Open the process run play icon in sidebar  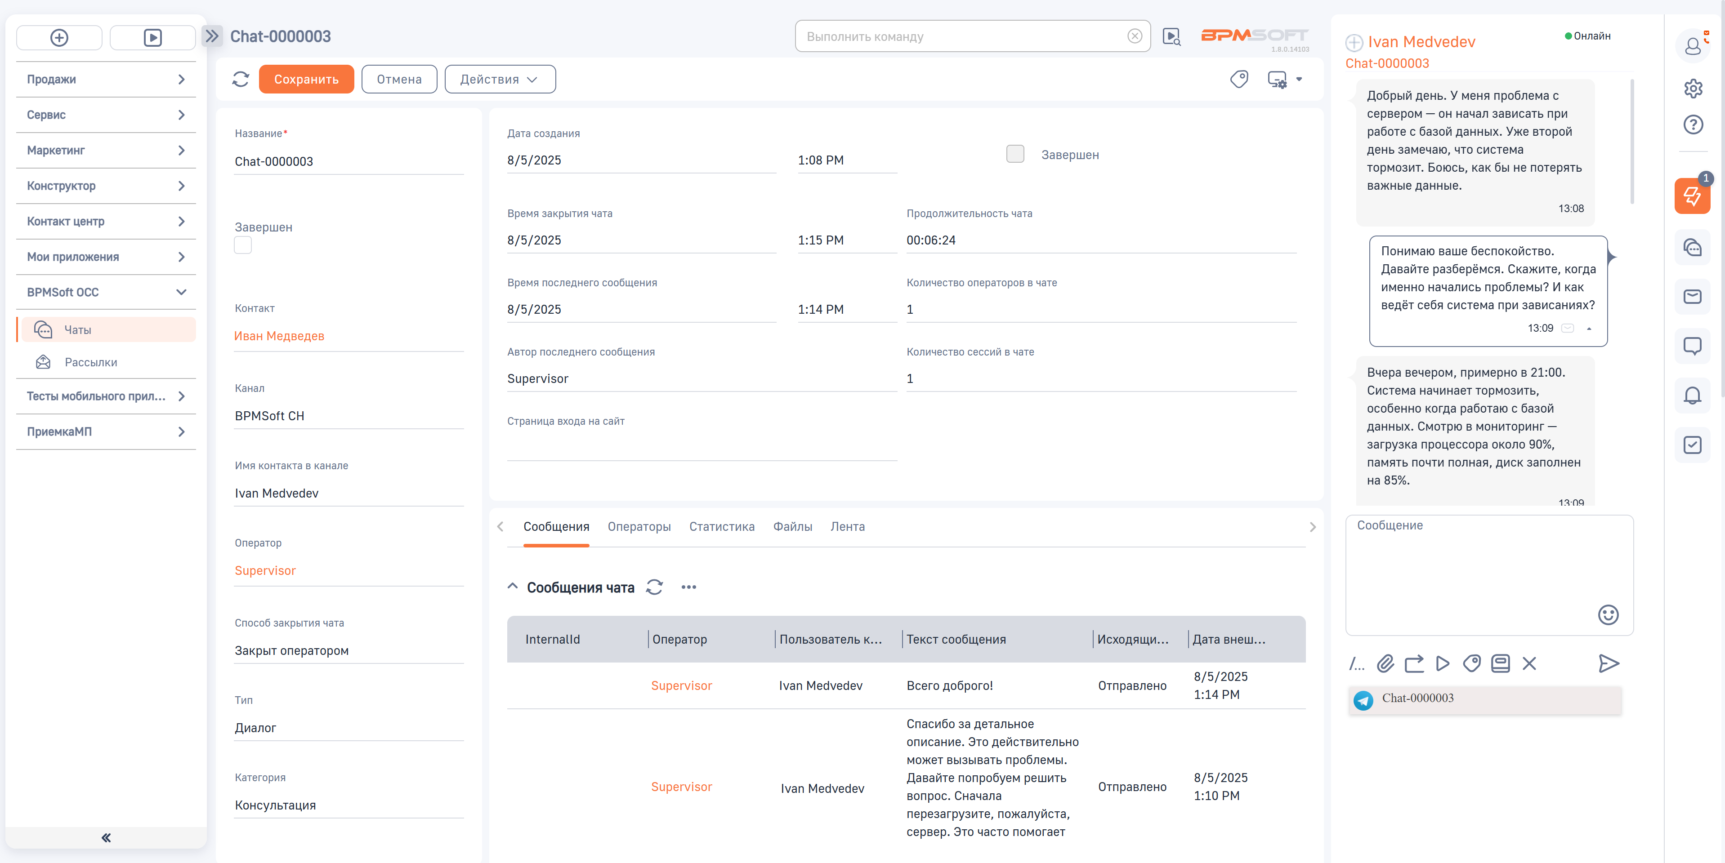pyautogui.click(x=153, y=37)
